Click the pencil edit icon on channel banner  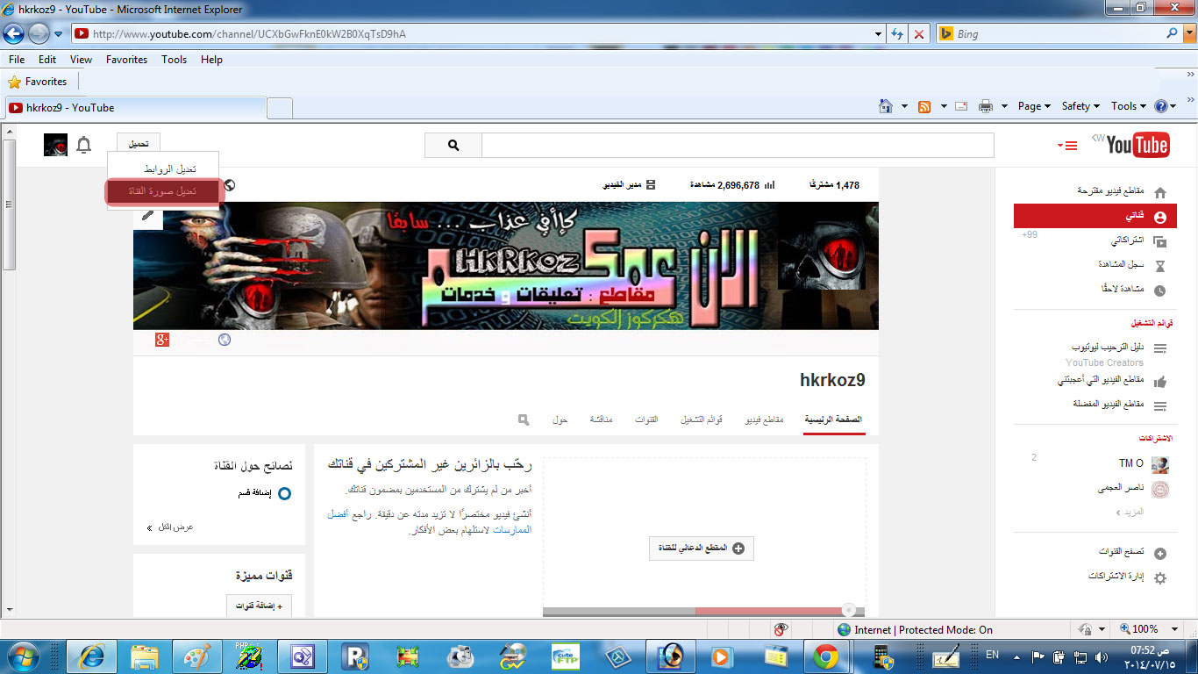click(148, 215)
